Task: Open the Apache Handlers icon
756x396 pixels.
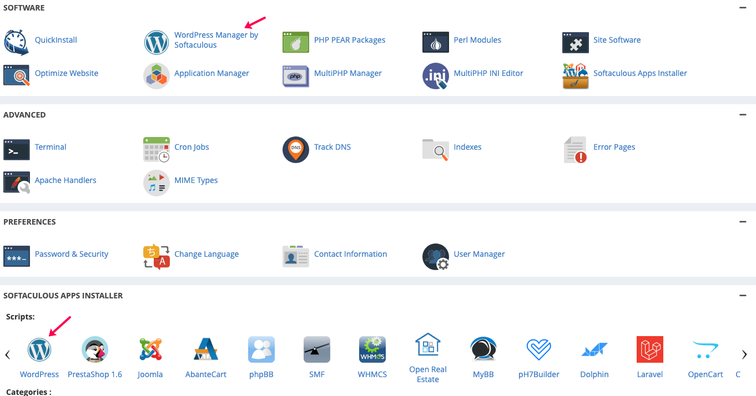Action: pos(17,182)
